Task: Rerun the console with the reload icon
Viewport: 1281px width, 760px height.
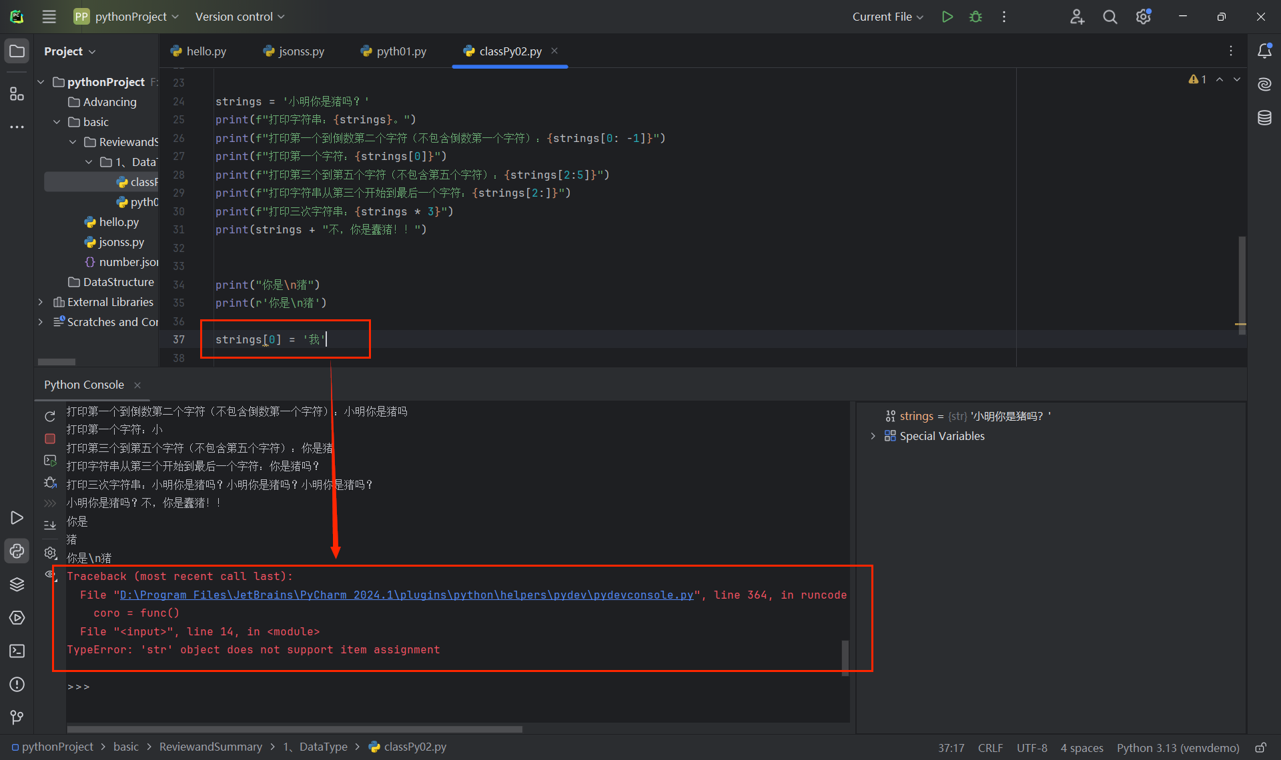Action: click(x=50, y=417)
